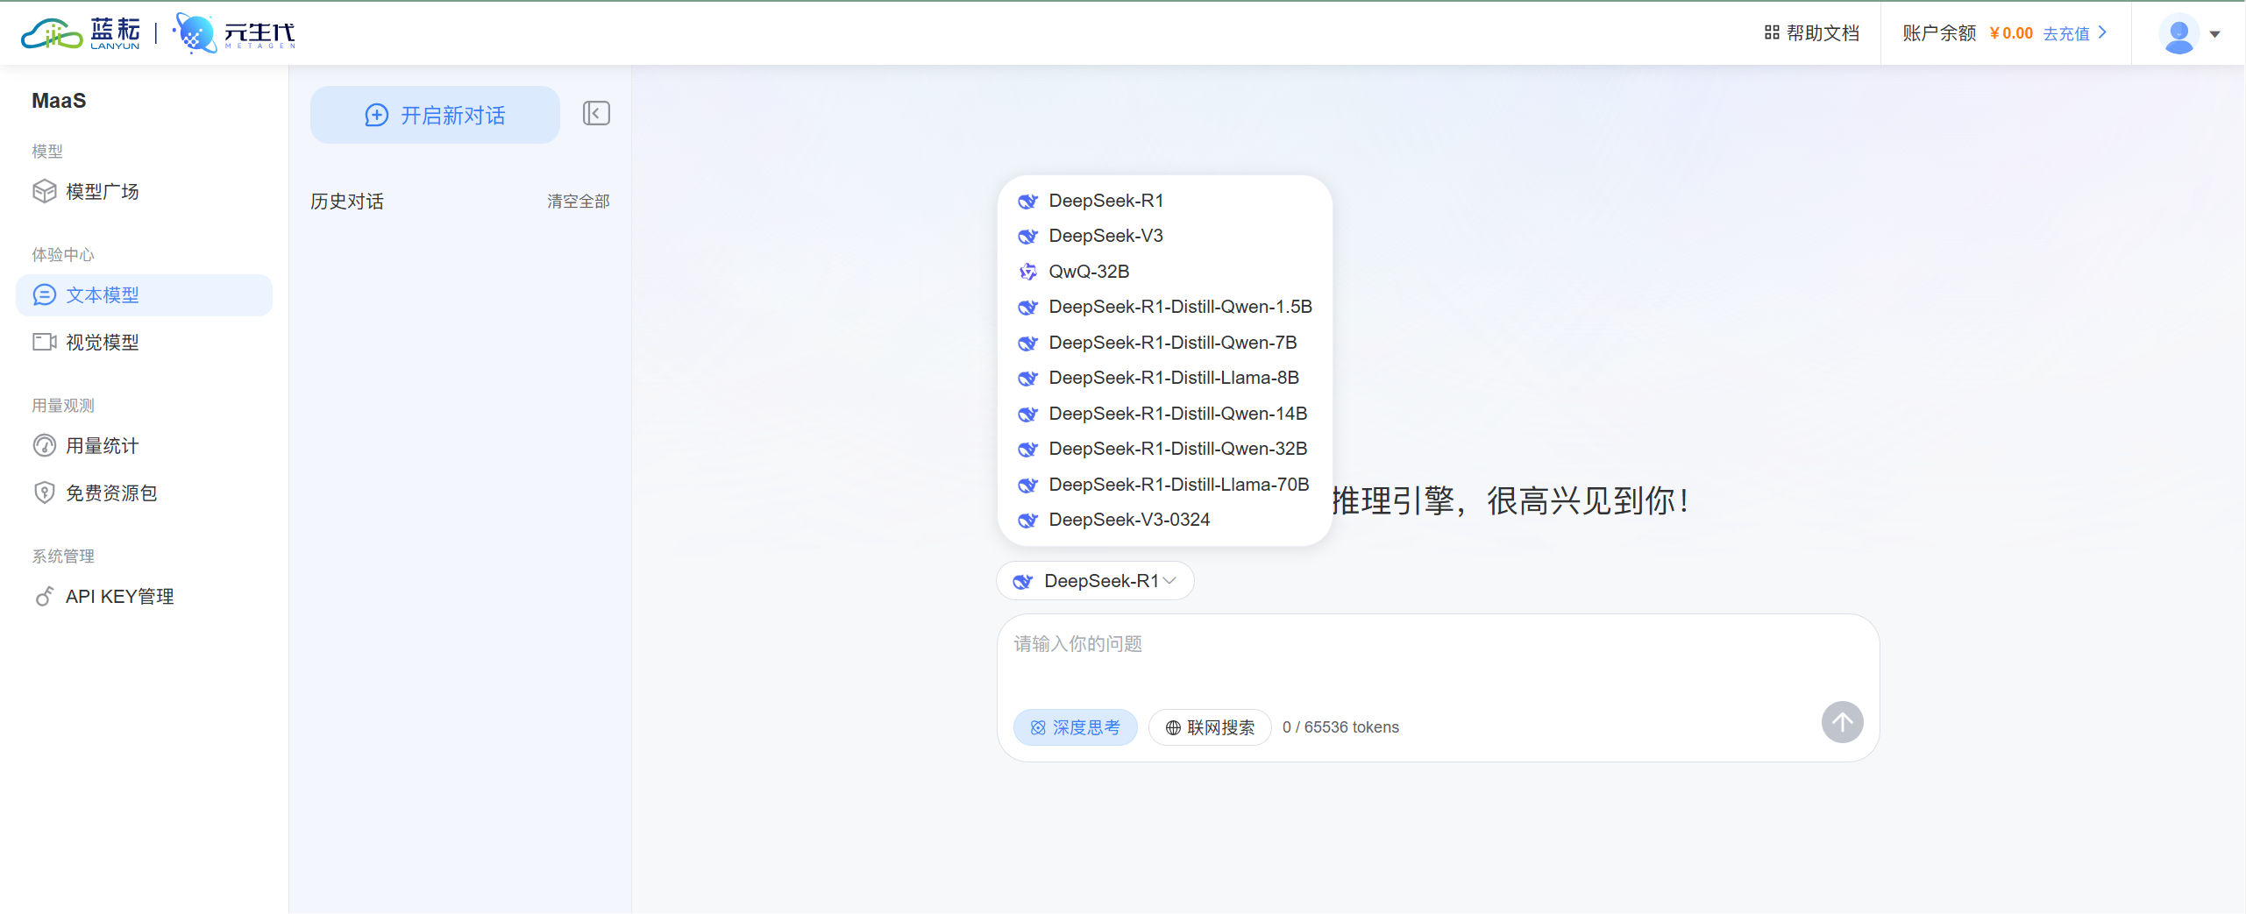
Task: Click the text model chat bubble icon
Action: tap(44, 294)
